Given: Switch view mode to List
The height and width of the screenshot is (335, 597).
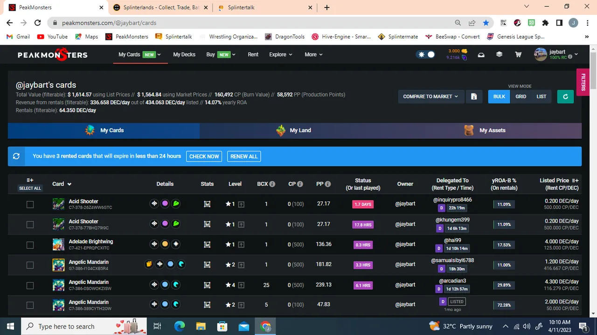Looking at the screenshot, I should [x=541, y=96].
